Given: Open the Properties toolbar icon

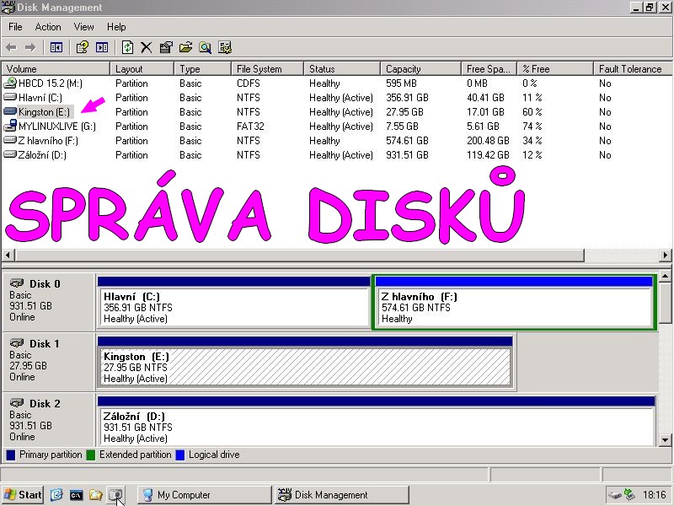Looking at the screenshot, I should 166,47.
